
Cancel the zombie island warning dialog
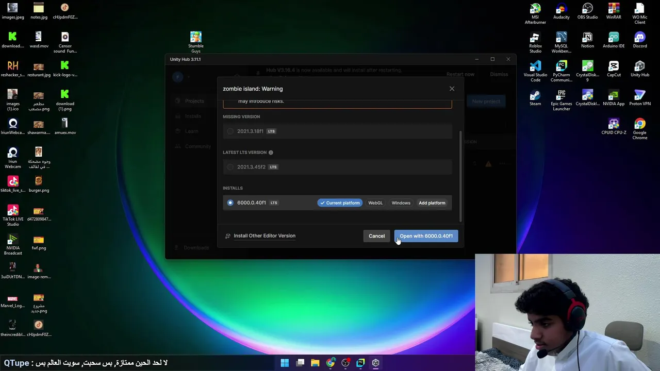[x=376, y=236]
